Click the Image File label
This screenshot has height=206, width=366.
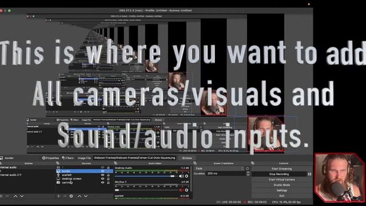point(84,158)
